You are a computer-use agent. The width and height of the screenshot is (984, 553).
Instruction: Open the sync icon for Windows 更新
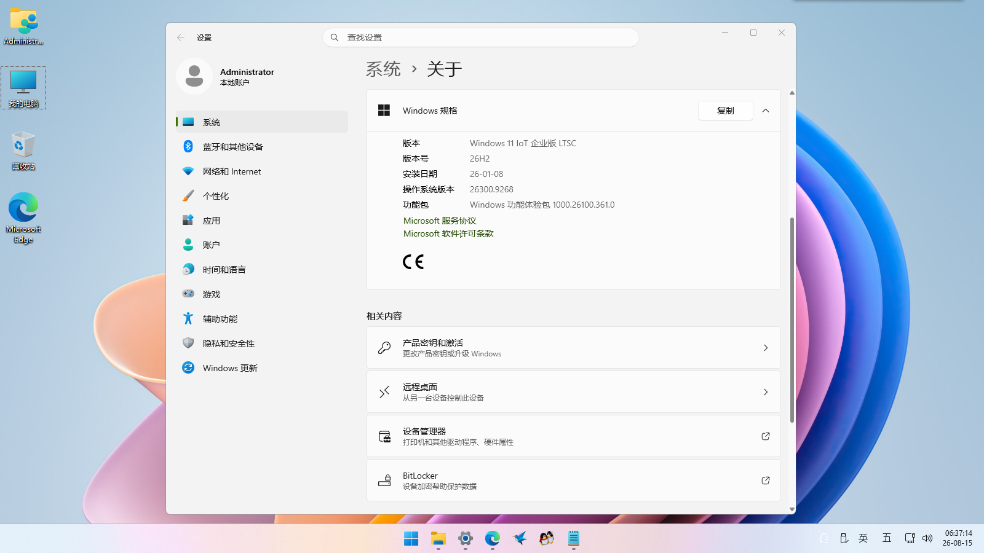[188, 367]
